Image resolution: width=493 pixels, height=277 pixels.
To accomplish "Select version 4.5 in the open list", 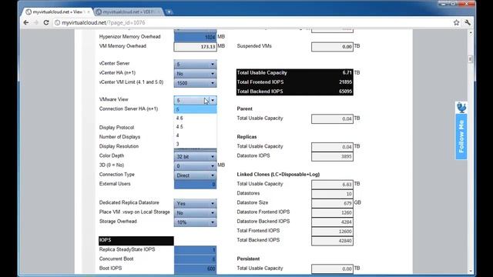I will coord(195,127).
